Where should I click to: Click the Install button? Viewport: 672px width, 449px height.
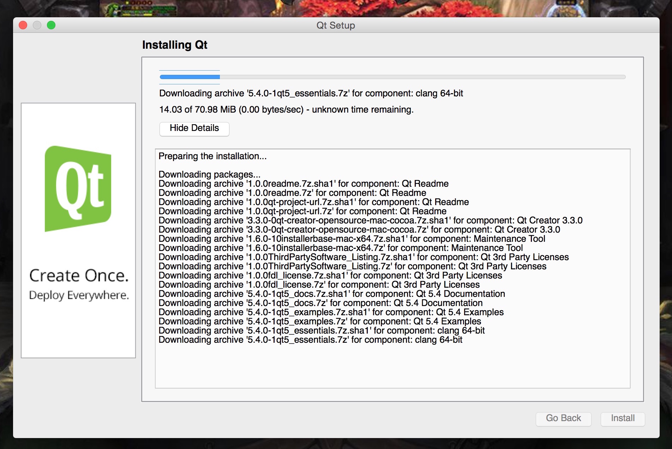click(623, 419)
